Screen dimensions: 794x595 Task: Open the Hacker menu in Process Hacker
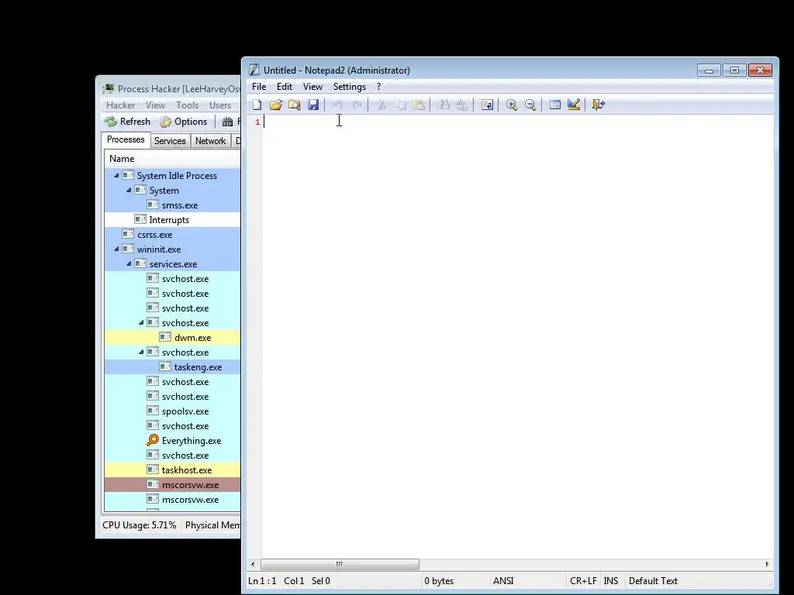[x=120, y=105]
